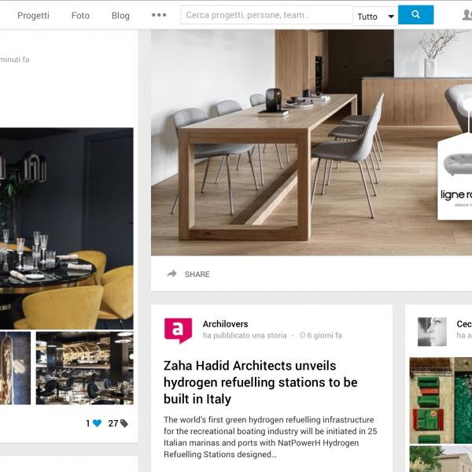This screenshot has height=472, width=472.
Task: Open the restaurant interior small thumbnail
Action: click(x=85, y=368)
